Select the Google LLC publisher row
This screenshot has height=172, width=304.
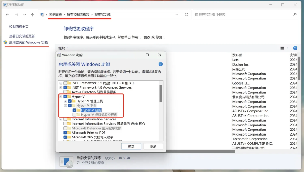pos(241,83)
